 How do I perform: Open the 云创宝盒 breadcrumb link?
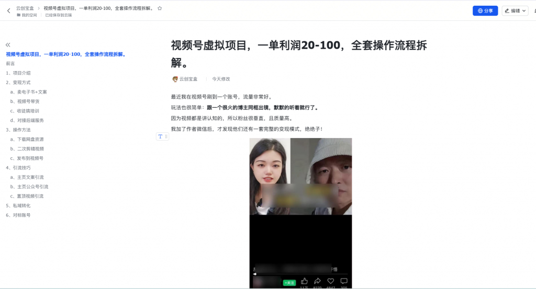click(x=25, y=8)
